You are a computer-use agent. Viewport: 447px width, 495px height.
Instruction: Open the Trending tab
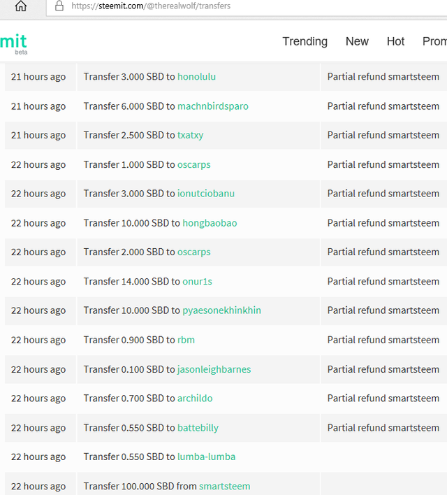click(x=305, y=41)
